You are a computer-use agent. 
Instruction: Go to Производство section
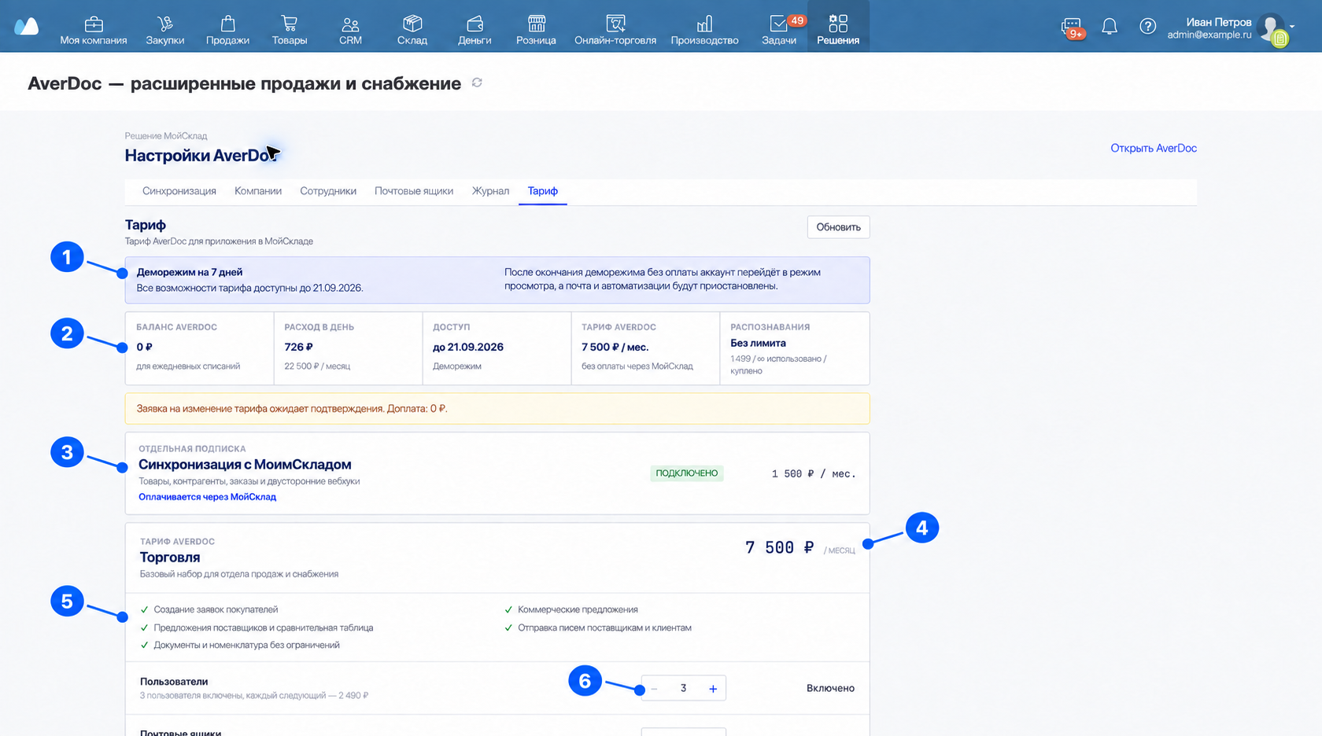pos(704,30)
